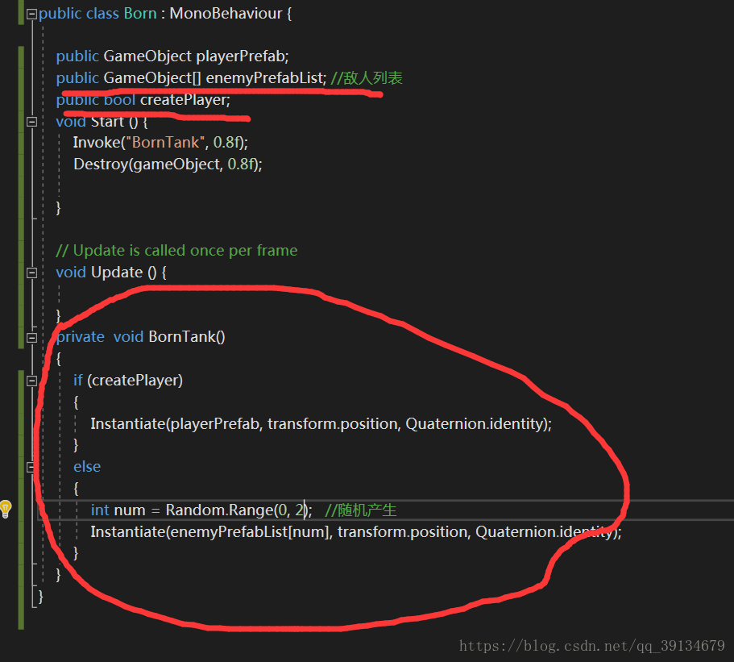The height and width of the screenshot is (662, 734).
Task: Click the class name Born
Action: (x=140, y=13)
